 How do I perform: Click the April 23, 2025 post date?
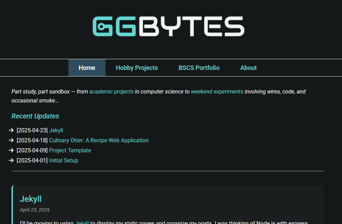pyautogui.click(x=34, y=210)
